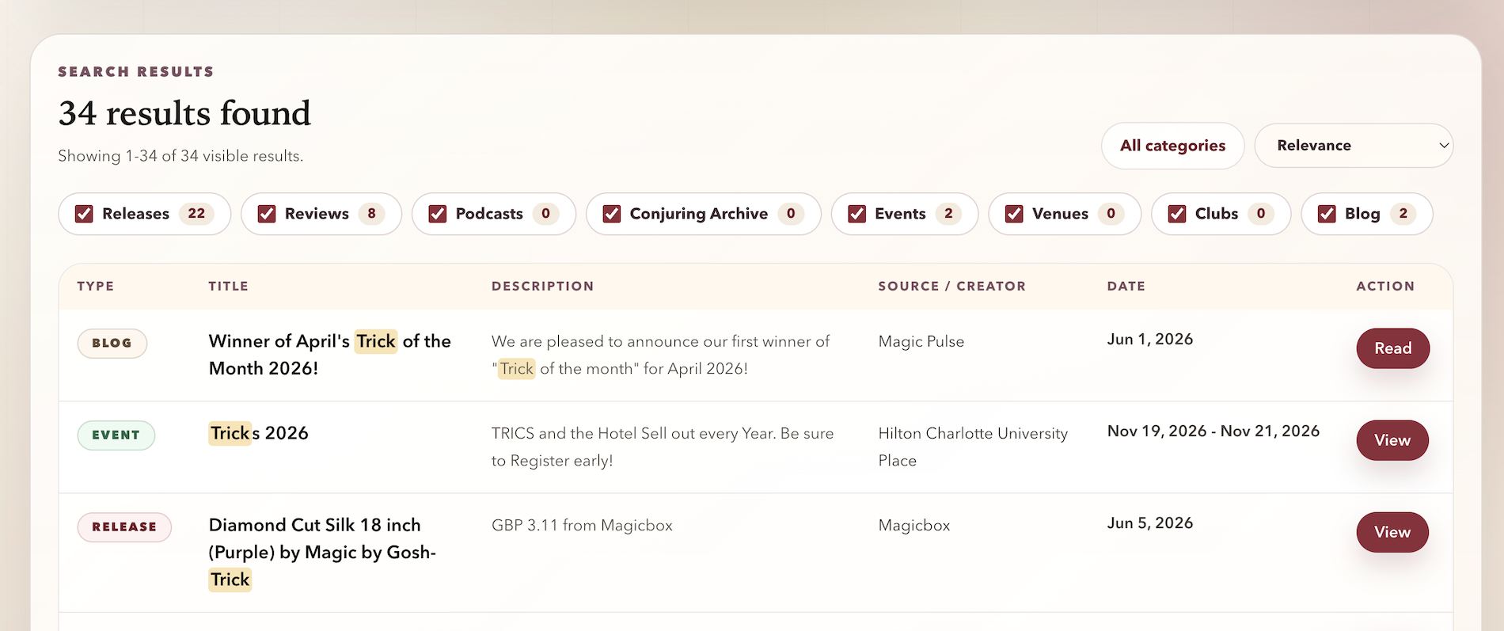Uncheck the Clubs filter checkbox
This screenshot has height=631, width=1504.
pos(1177,214)
